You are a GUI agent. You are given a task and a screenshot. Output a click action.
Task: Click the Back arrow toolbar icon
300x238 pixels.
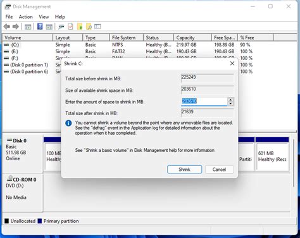pyautogui.click(x=7, y=27)
